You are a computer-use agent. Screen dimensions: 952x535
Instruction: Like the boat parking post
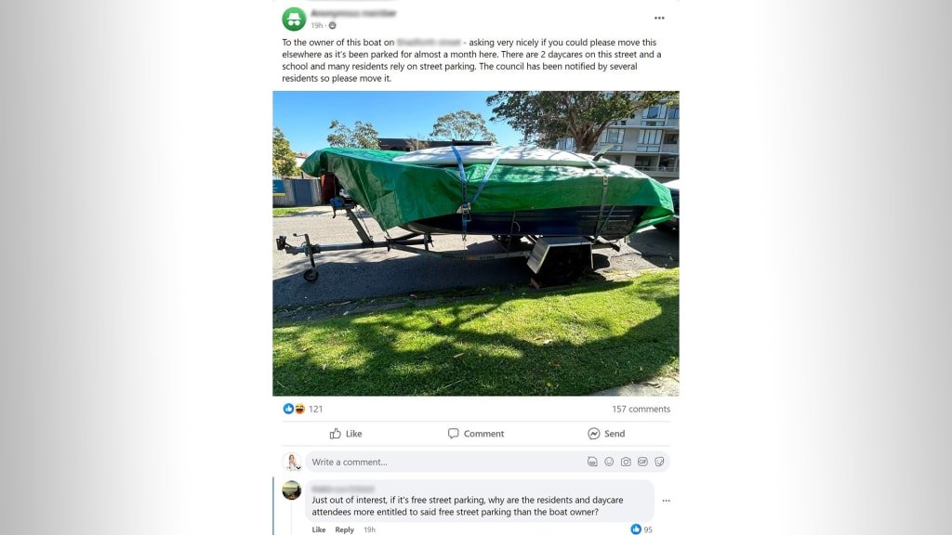[346, 433]
